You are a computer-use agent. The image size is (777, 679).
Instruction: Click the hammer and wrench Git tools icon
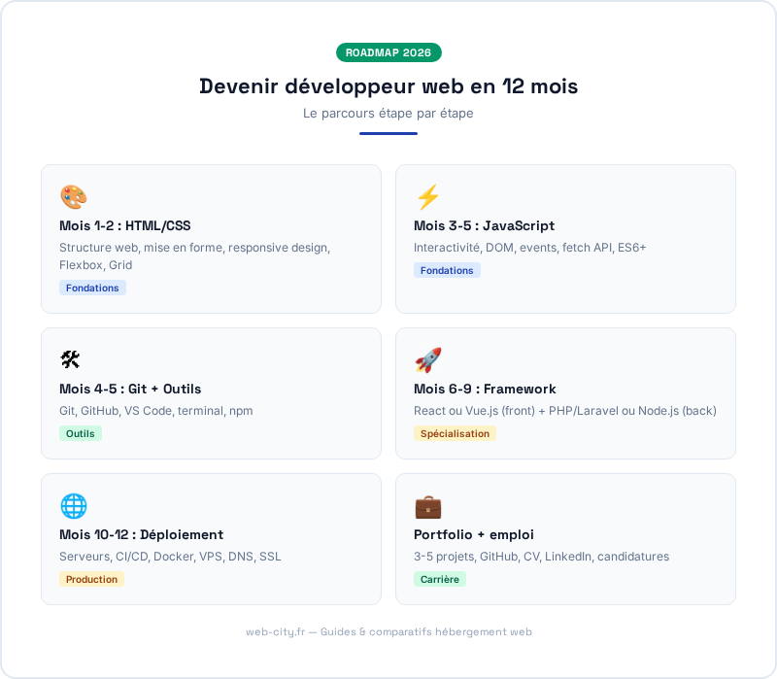(70, 359)
